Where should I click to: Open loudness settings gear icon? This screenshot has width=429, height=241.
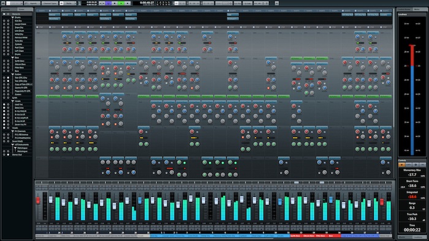coord(416,165)
